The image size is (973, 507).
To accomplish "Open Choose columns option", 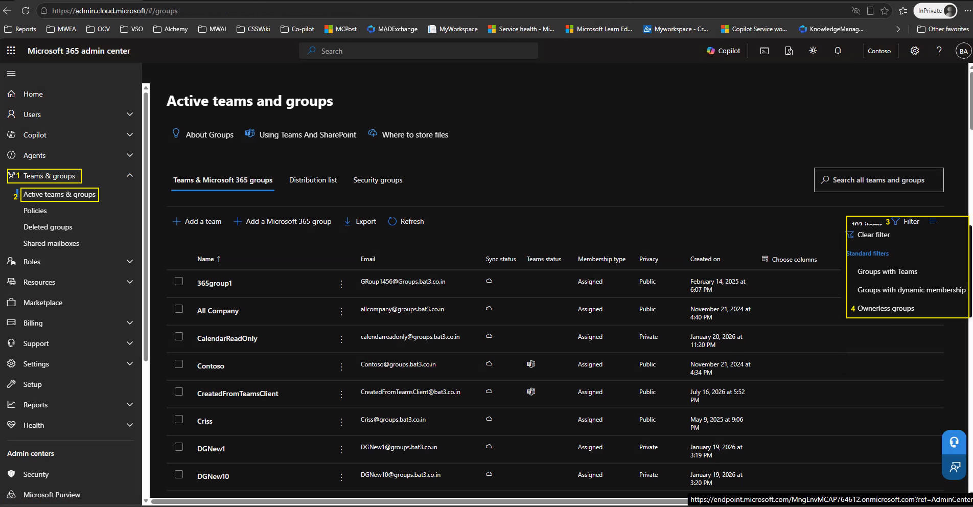I will click(790, 259).
